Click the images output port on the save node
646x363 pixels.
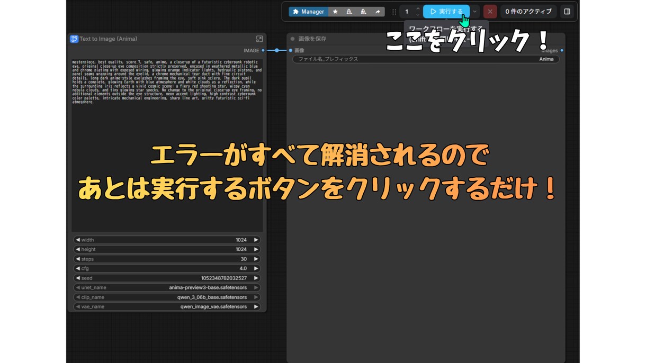click(562, 51)
